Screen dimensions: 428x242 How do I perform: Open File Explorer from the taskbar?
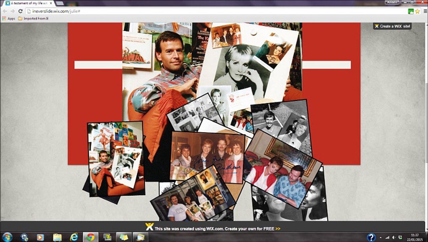[x=57, y=237]
